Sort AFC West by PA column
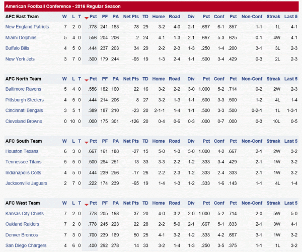 [116, 203]
